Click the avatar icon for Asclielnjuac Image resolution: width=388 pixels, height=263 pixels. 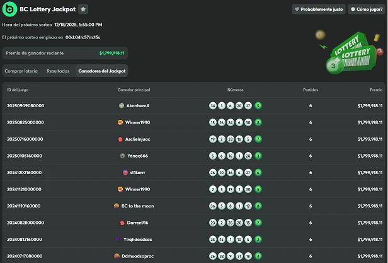[x=120, y=139]
